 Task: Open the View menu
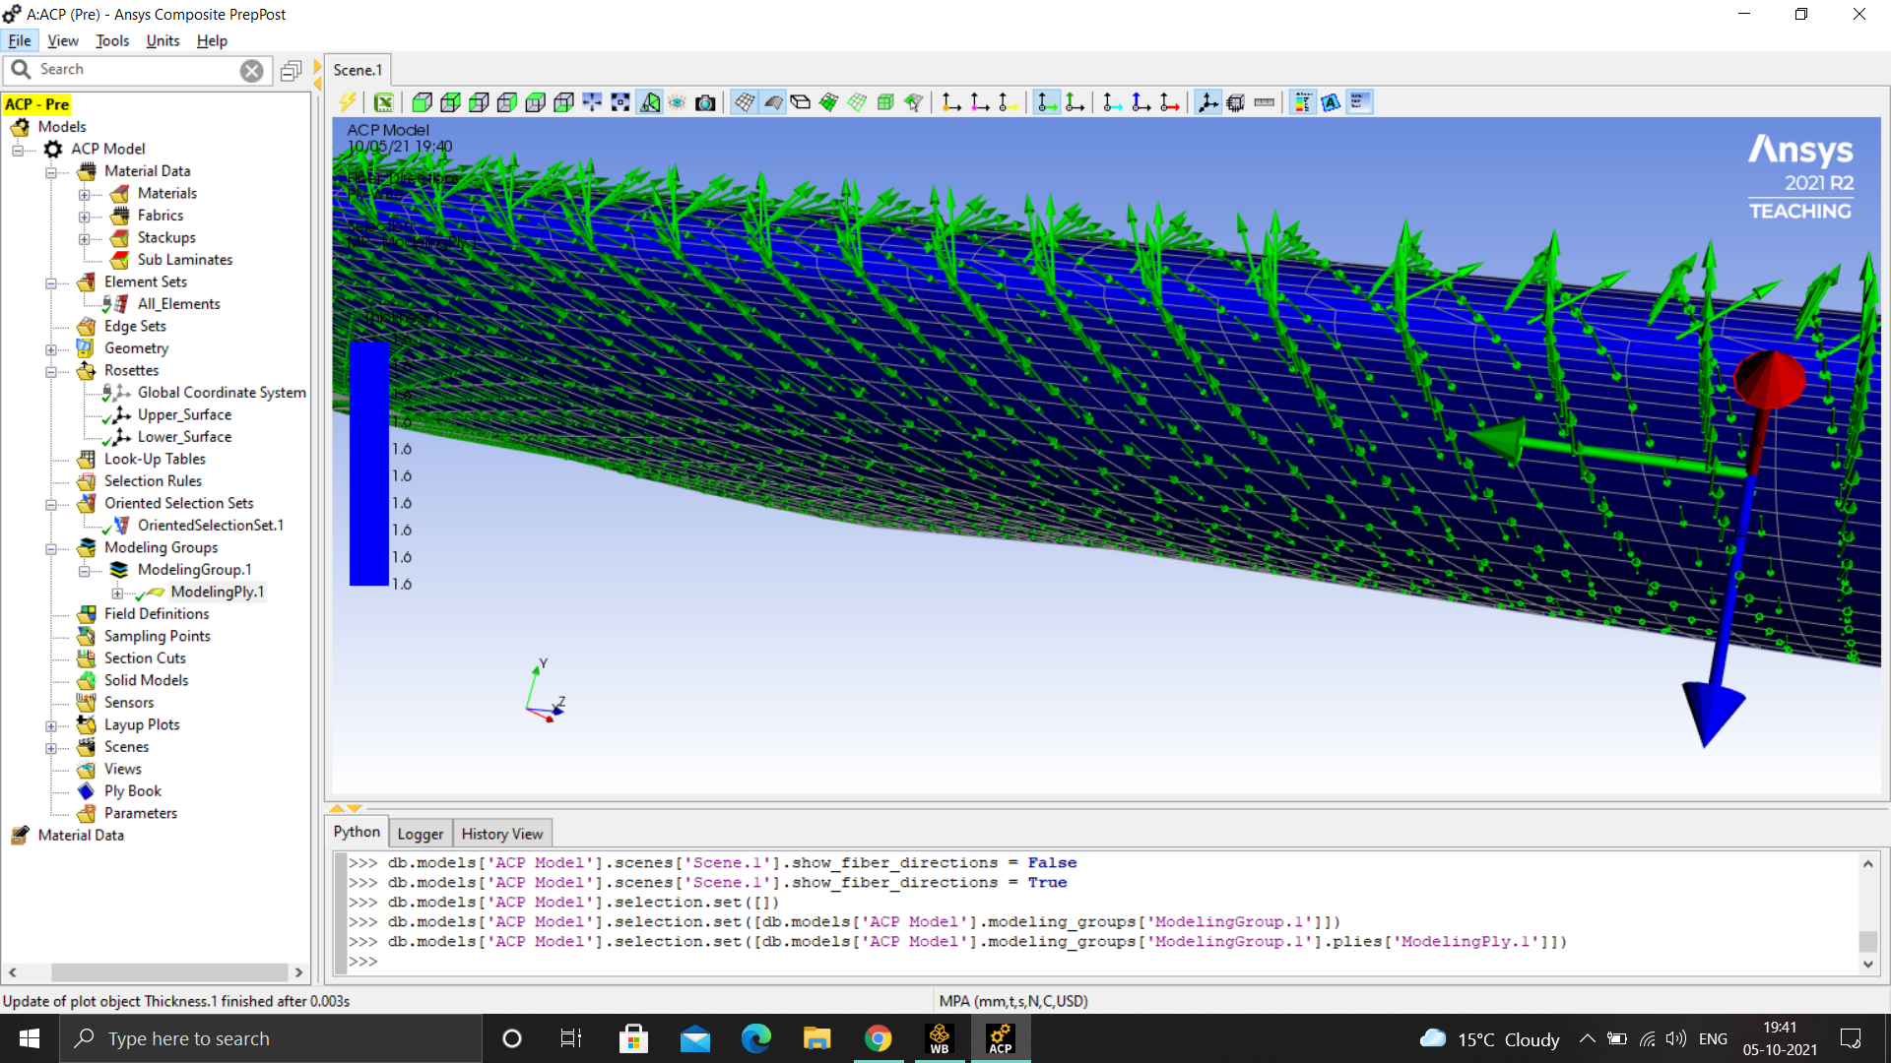tap(63, 40)
